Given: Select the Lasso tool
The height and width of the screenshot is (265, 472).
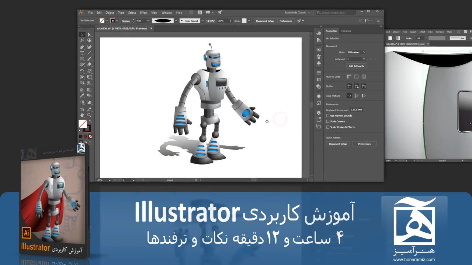Looking at the screenshot, I should click(x=89, y=40).
